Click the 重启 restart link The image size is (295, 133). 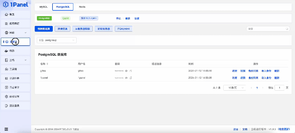128,18
